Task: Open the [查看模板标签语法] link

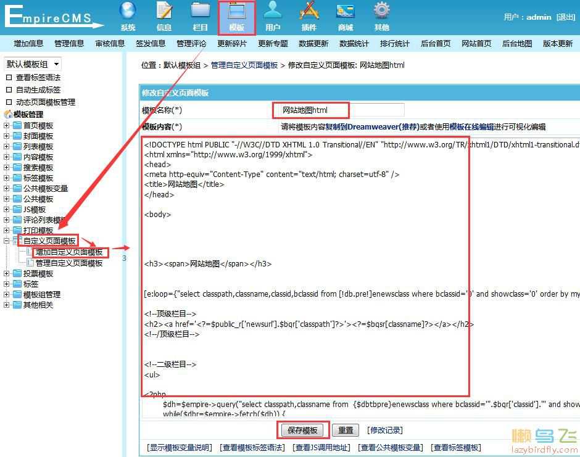Action: 252,448
